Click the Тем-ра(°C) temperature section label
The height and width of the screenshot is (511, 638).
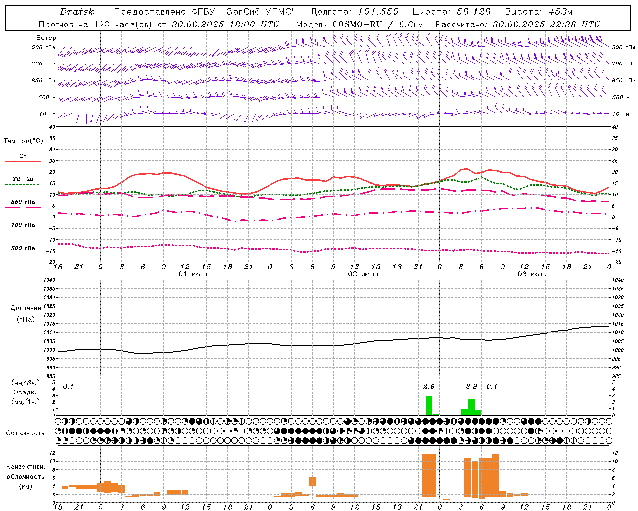(x=23, y=141)
